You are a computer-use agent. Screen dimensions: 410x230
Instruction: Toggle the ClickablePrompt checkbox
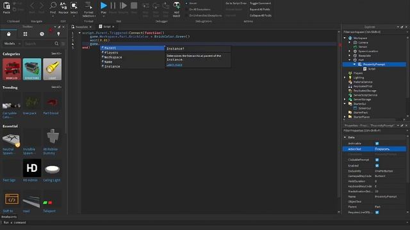tap(377, 160)
